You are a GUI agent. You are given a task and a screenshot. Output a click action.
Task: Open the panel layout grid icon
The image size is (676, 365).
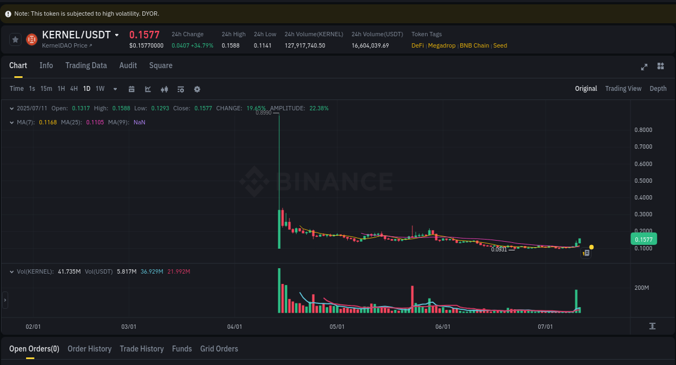click(660, 67)
